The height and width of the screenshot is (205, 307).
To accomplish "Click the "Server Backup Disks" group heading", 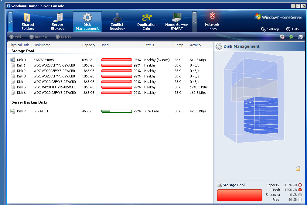I will pos(30,102).
